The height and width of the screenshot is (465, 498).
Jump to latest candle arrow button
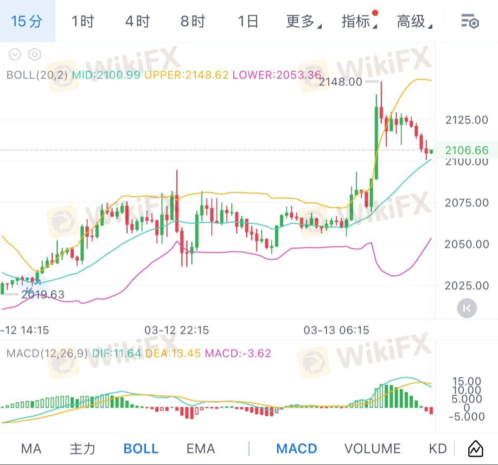coord(467,308)
